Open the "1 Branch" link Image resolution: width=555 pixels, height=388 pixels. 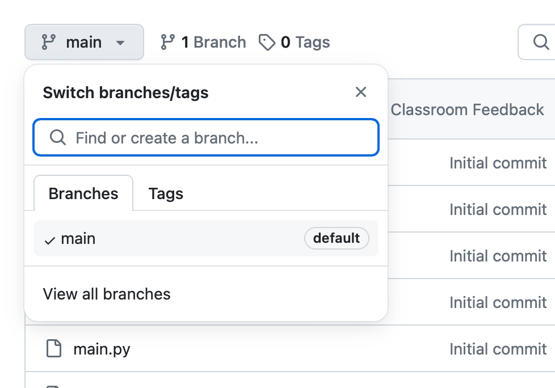coord(213,42)
